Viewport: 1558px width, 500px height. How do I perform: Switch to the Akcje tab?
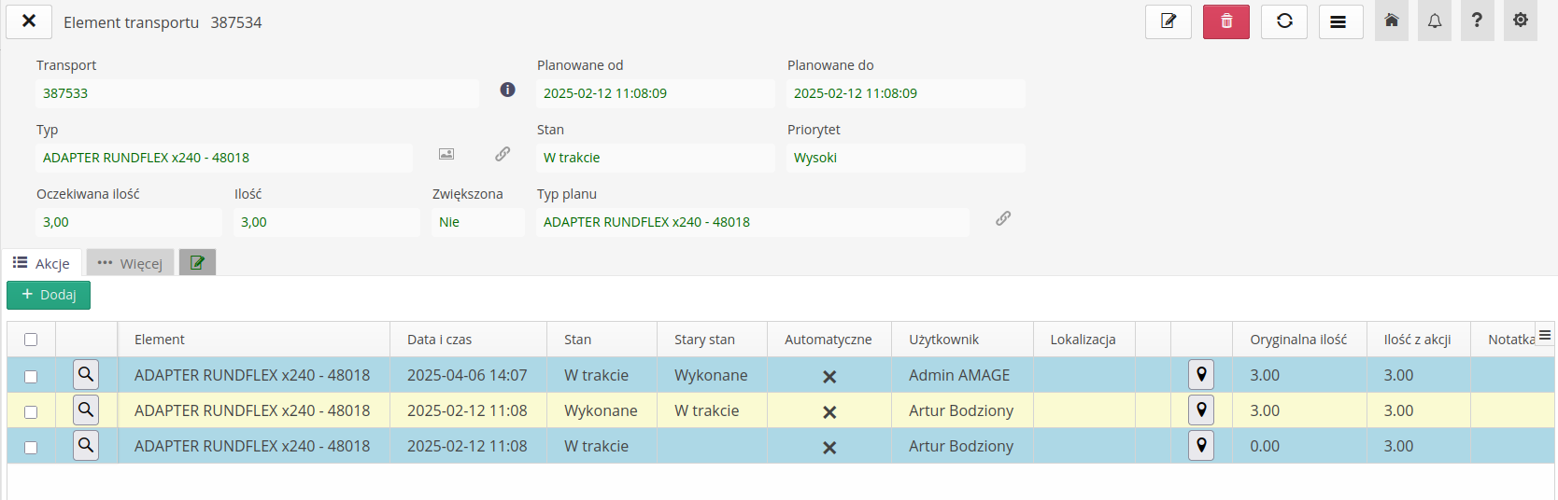point(42,263)
